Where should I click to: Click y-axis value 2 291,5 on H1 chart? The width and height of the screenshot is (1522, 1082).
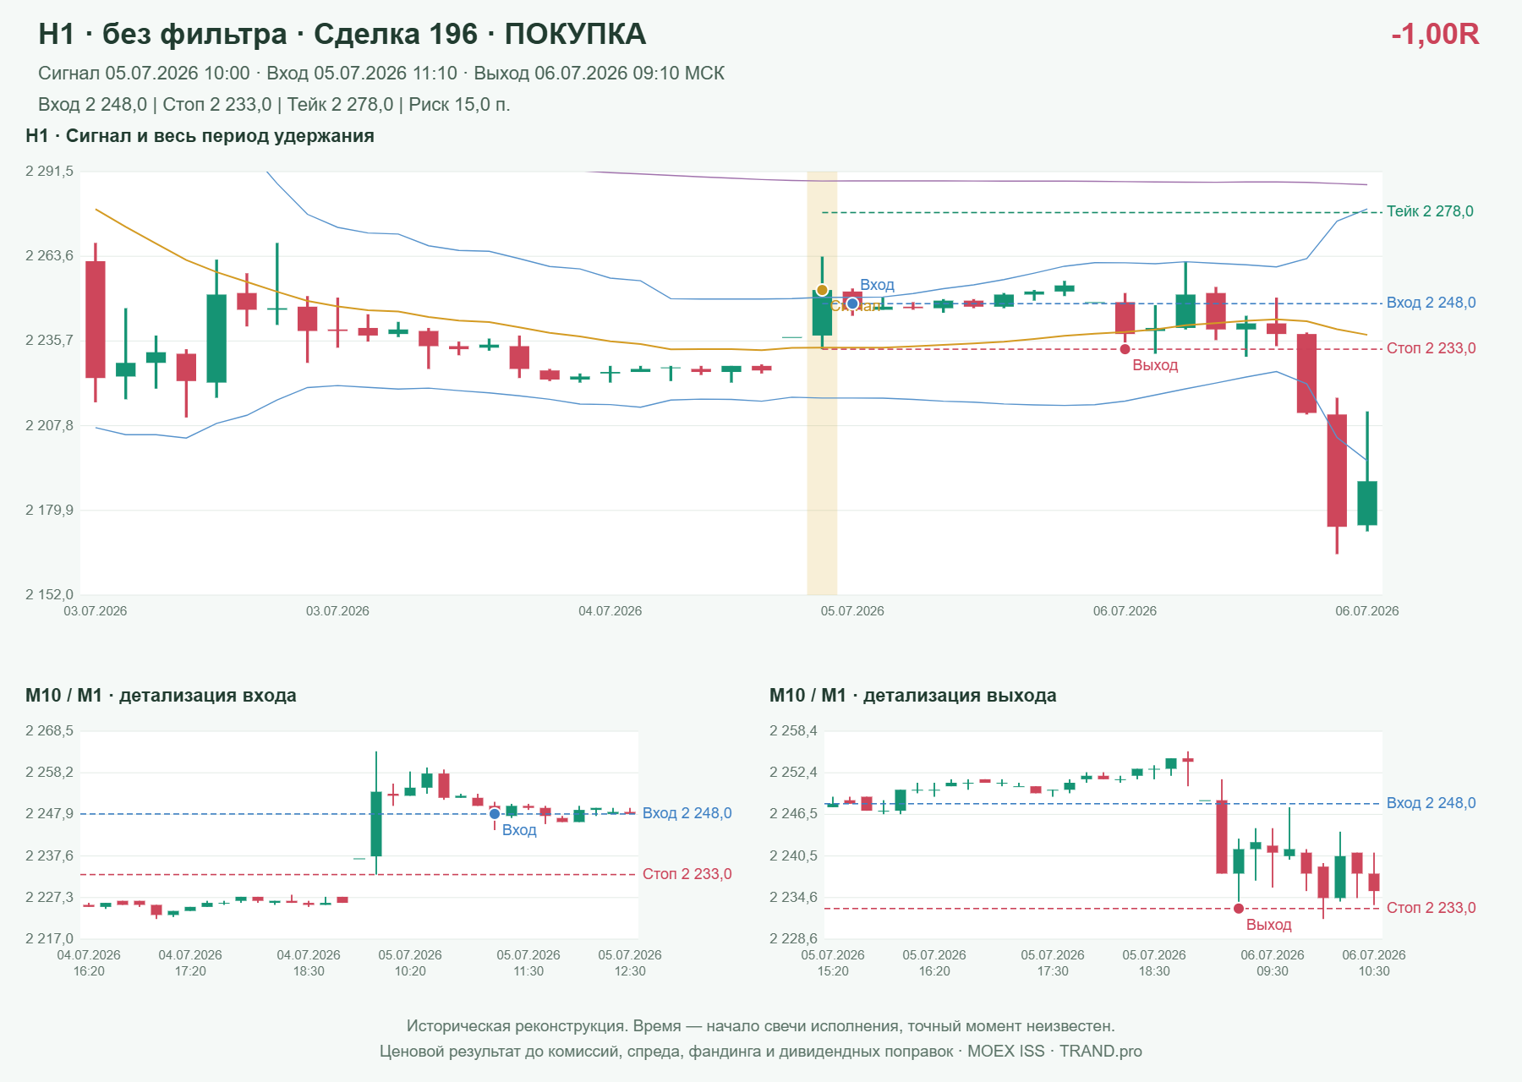(49, 172)
